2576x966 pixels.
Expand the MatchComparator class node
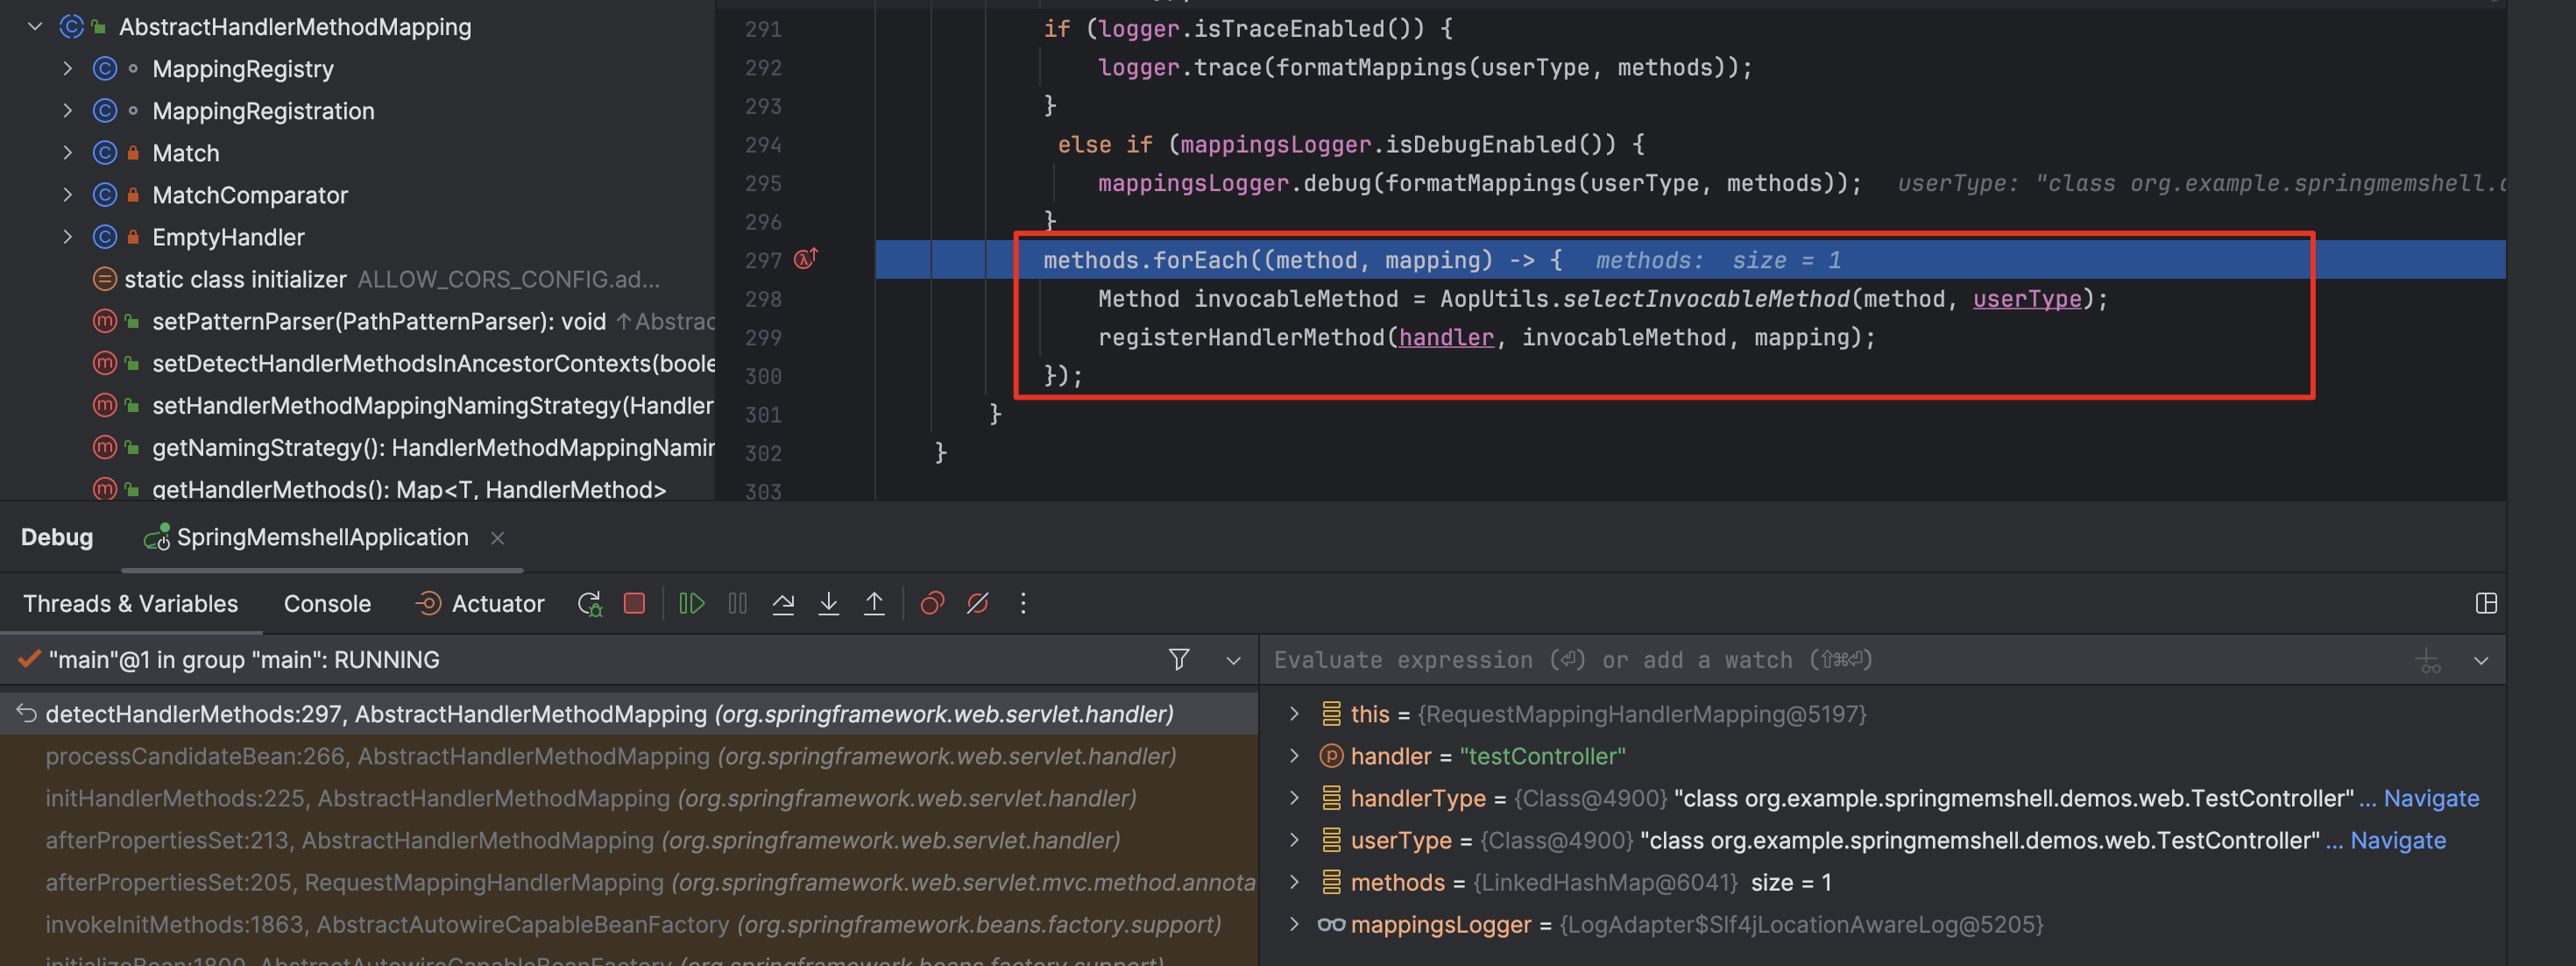coord(67,195)
